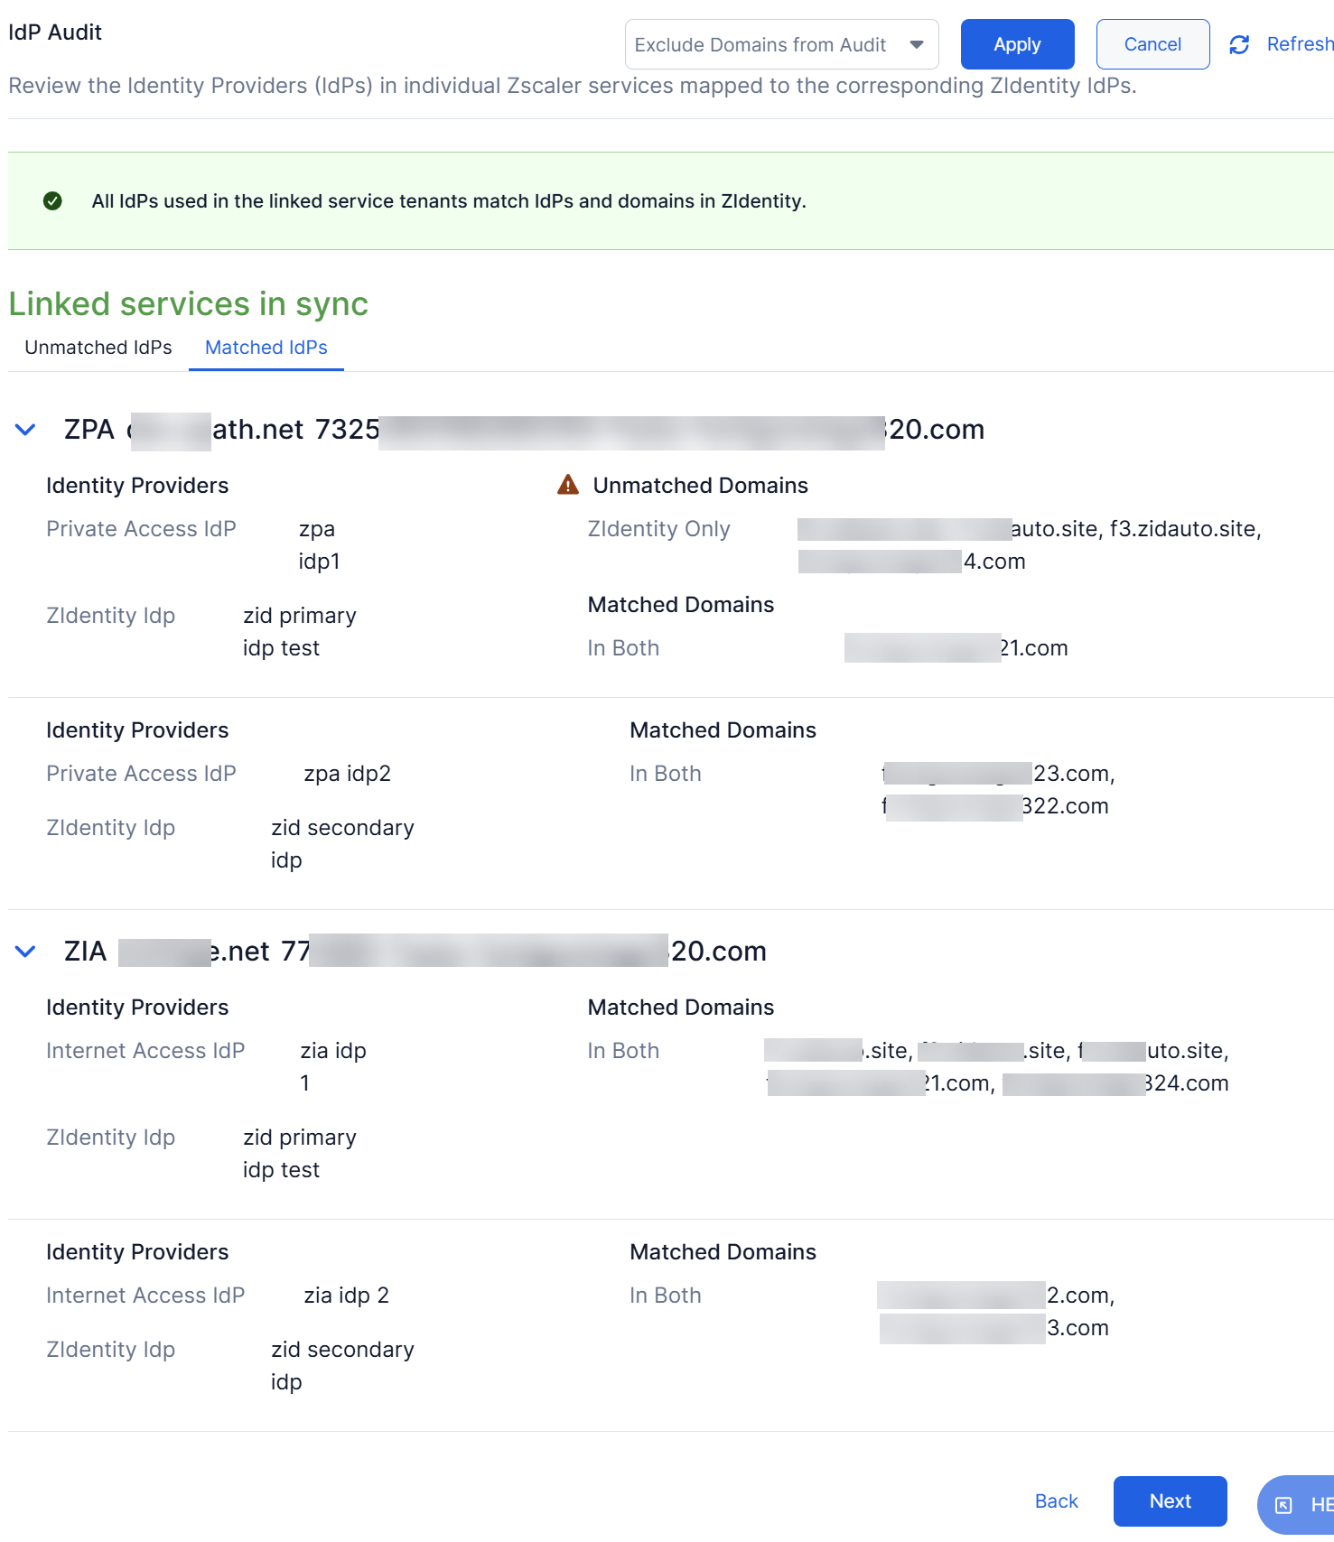The width and height of the screenshot is (1334, 1542).
Task: Click the 'Unmatched Domains' heading
Action: (700, 486)
